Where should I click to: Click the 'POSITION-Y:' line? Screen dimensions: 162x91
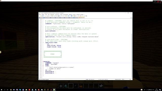[51, 73]
